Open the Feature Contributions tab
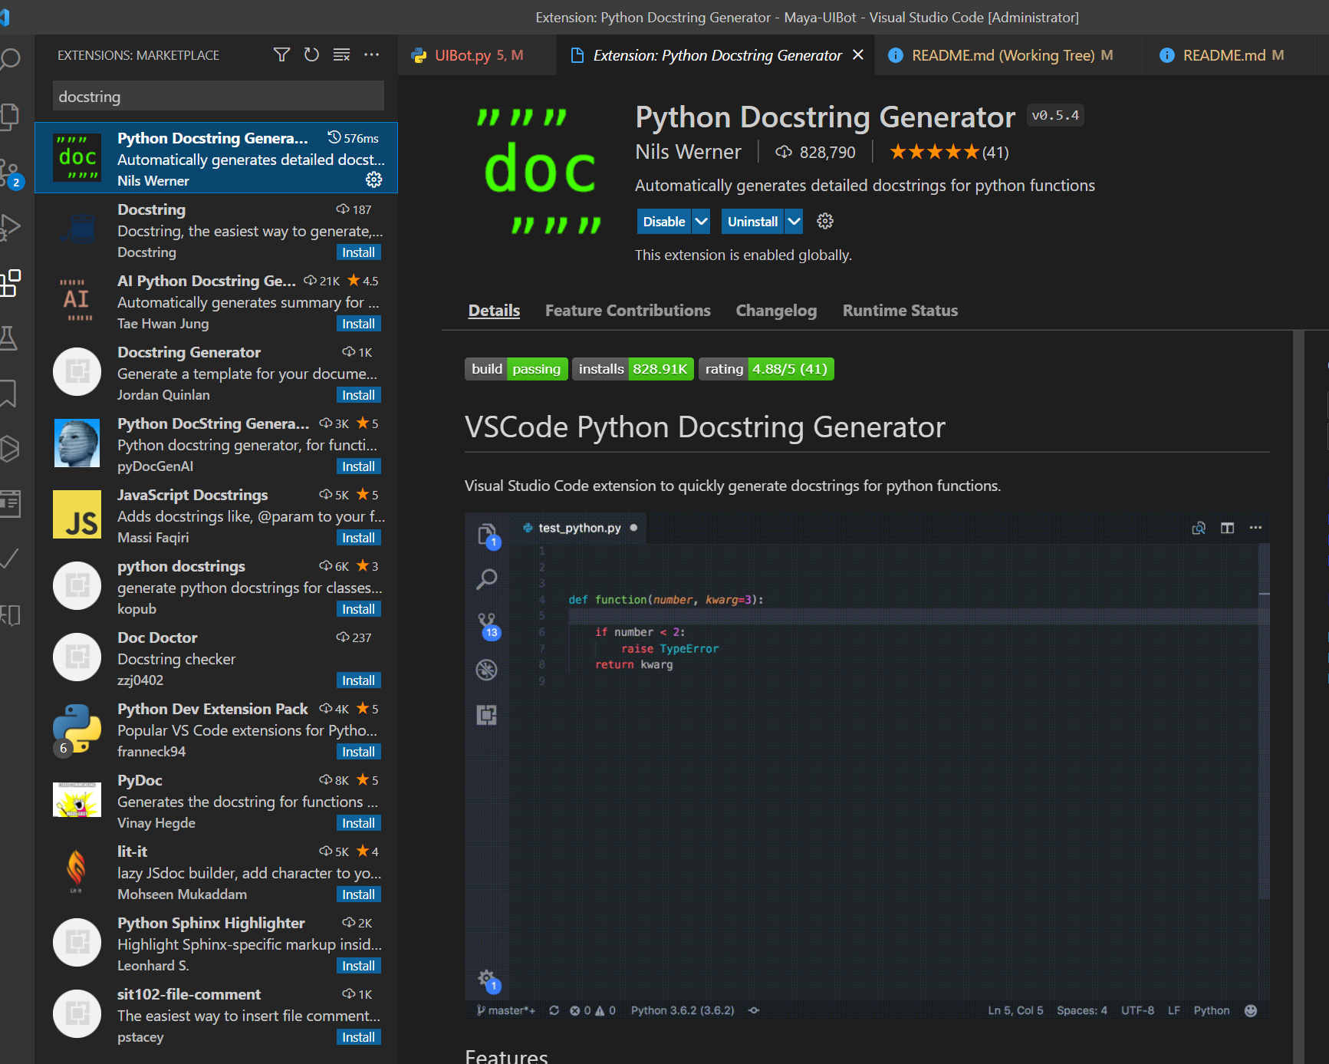The width and height of the screenshot is (1329, 1064). [x=628, y=311]
